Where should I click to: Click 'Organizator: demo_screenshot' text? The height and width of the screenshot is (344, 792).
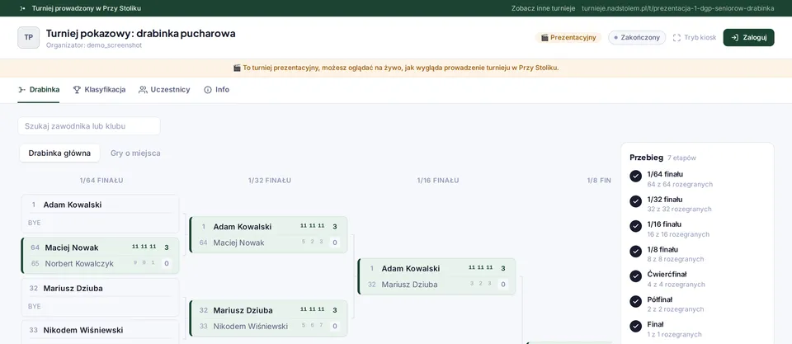(x=94, y=45)
